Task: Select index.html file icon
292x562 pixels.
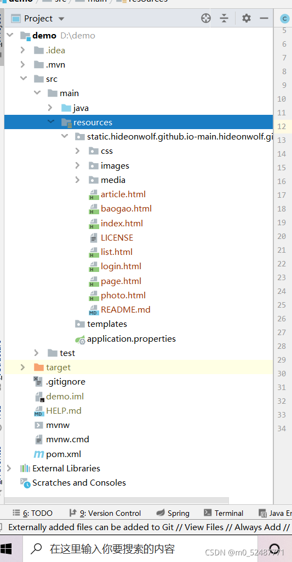Action: (x=94, y=224)
